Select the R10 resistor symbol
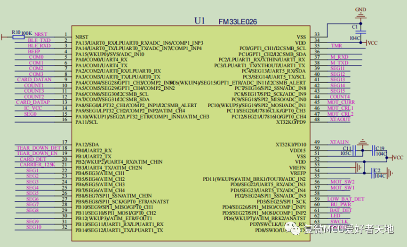This screenshot has width=407, height=247. pos(18,37)
